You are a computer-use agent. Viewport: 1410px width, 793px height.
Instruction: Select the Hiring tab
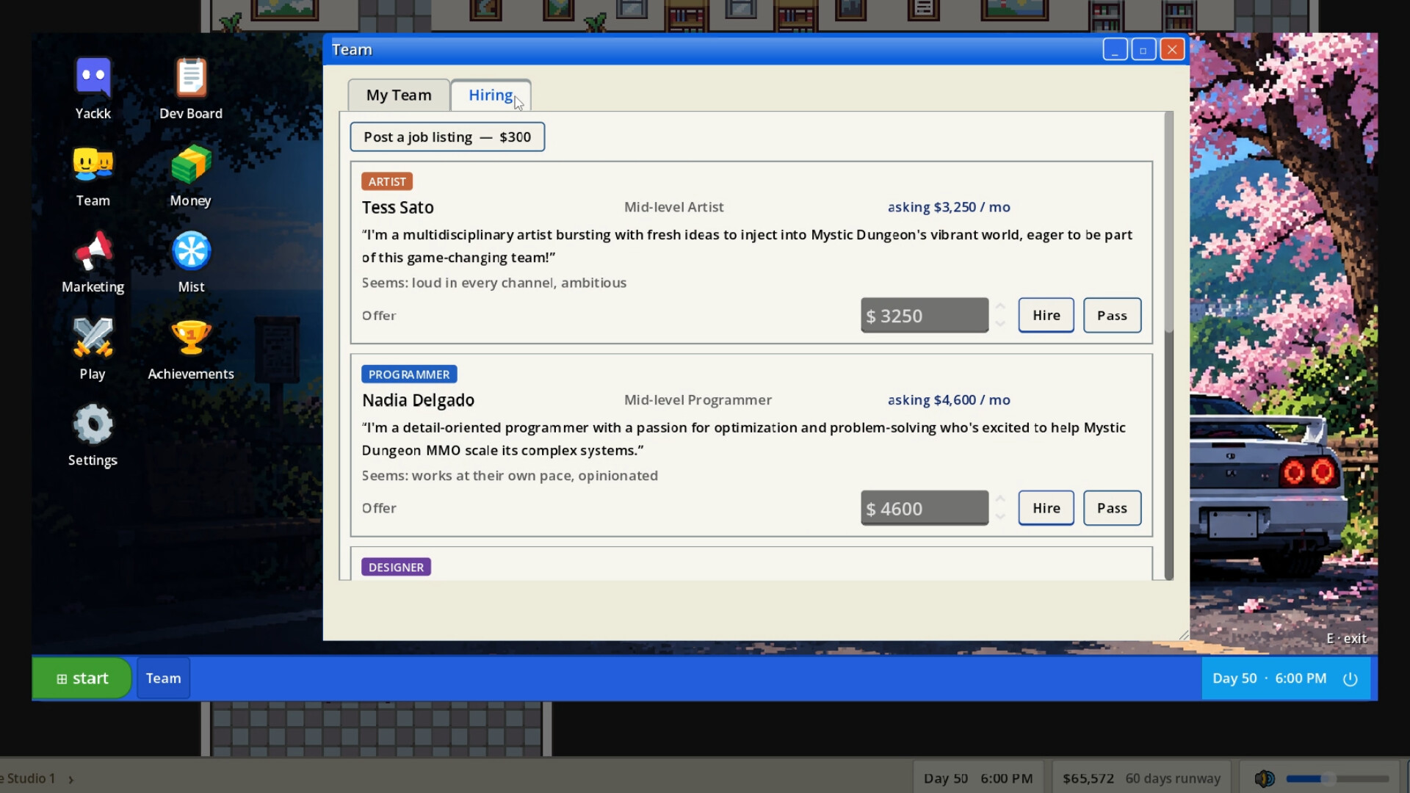point(491,95)
